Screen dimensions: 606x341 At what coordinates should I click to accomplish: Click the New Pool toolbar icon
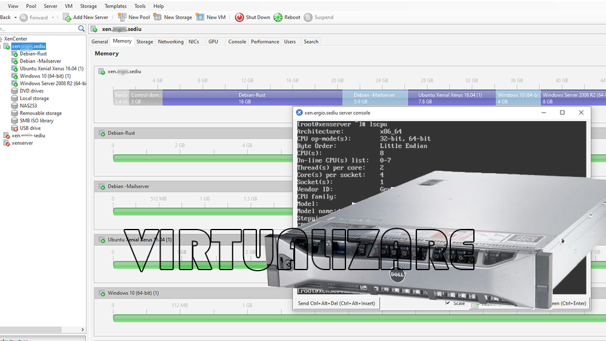[x=122, y=17]
